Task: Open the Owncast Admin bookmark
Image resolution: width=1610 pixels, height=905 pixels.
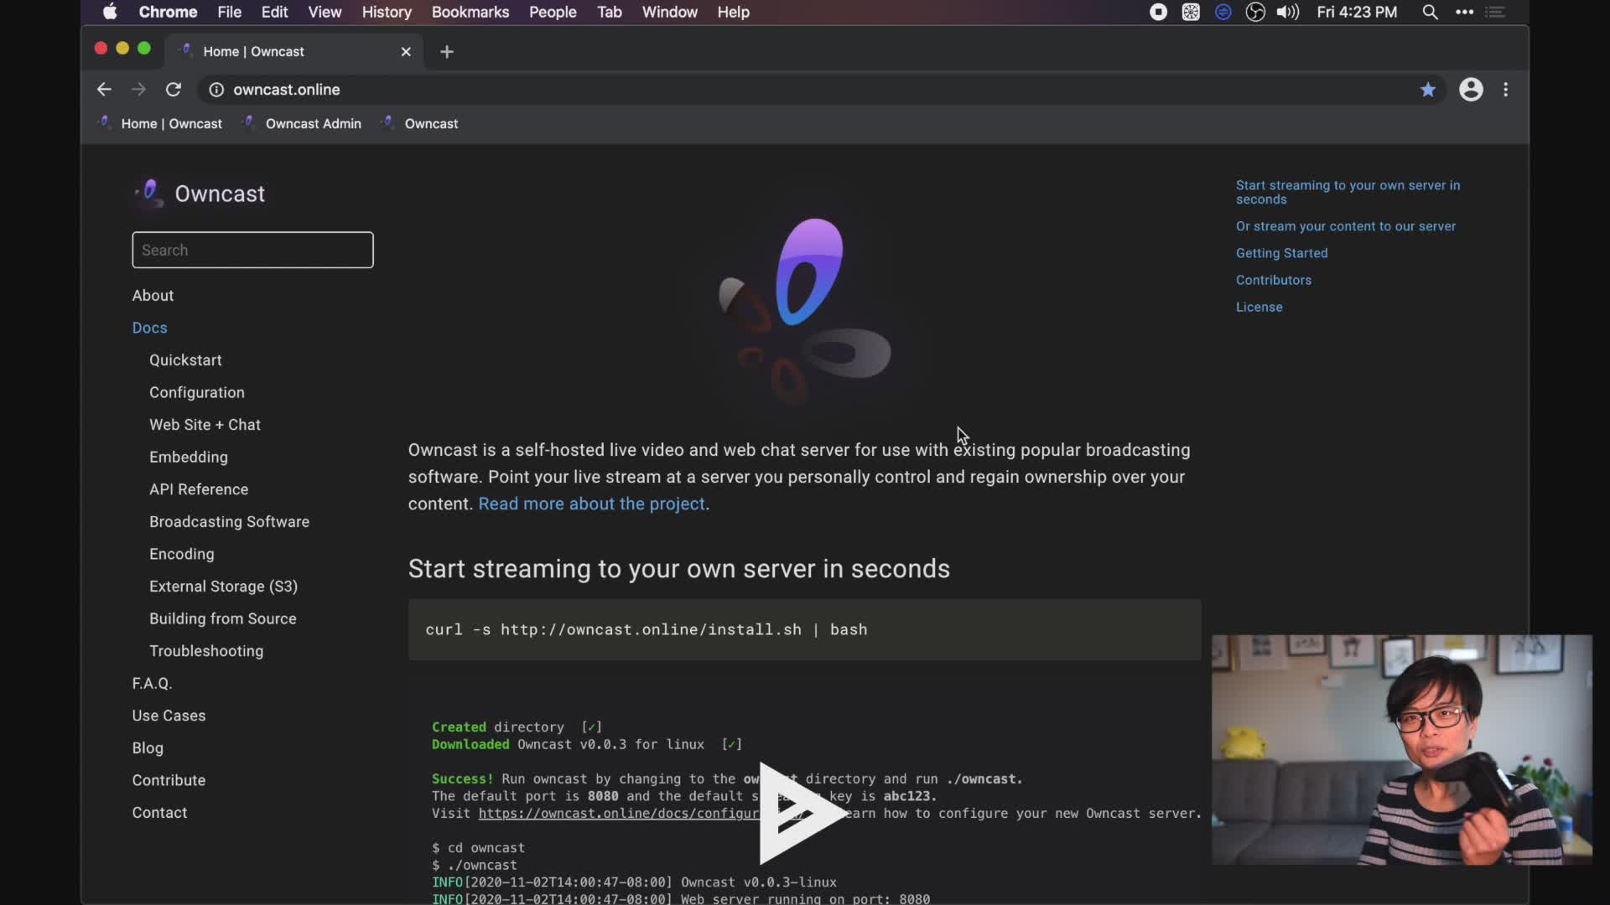Action: 302,123
